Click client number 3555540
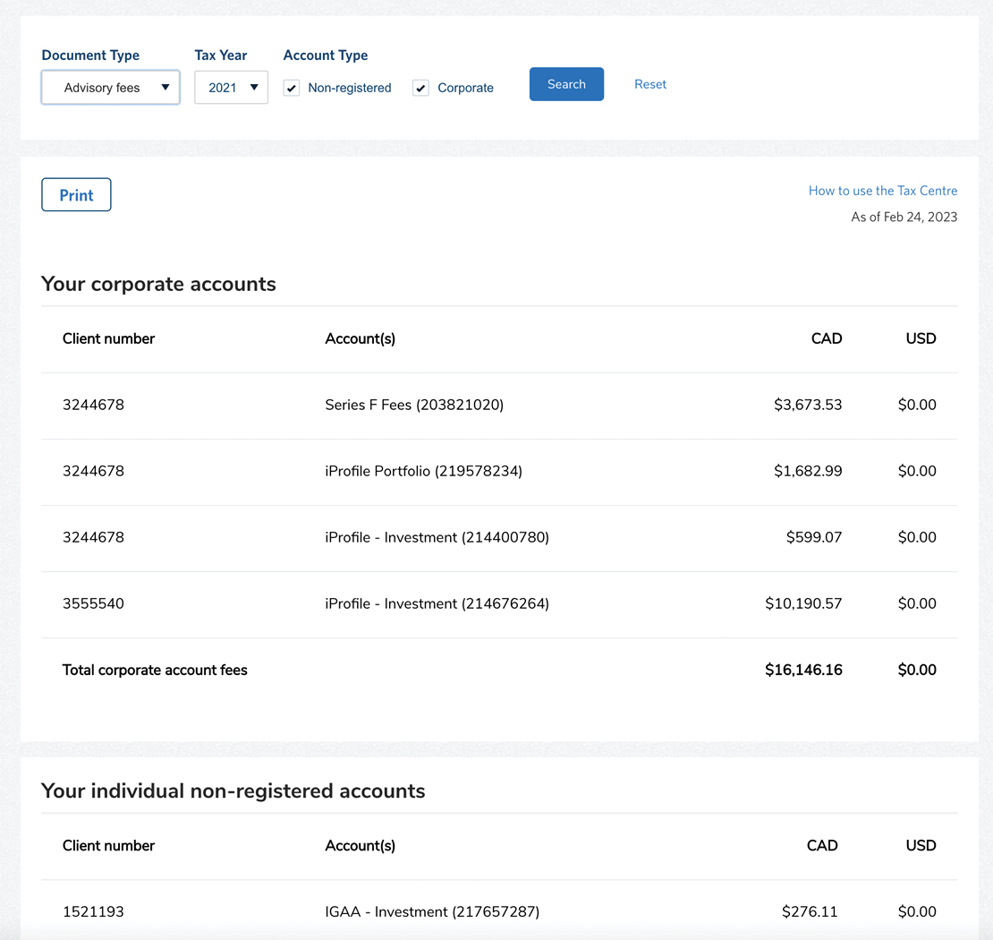The image size is (993, 940). click(93, 603)
